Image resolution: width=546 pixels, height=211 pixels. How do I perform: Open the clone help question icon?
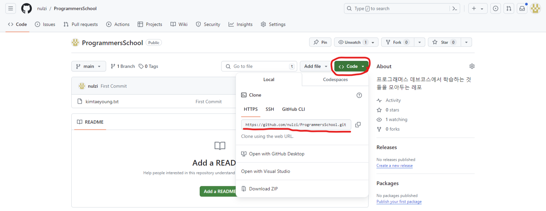click(x=359, y=95)
